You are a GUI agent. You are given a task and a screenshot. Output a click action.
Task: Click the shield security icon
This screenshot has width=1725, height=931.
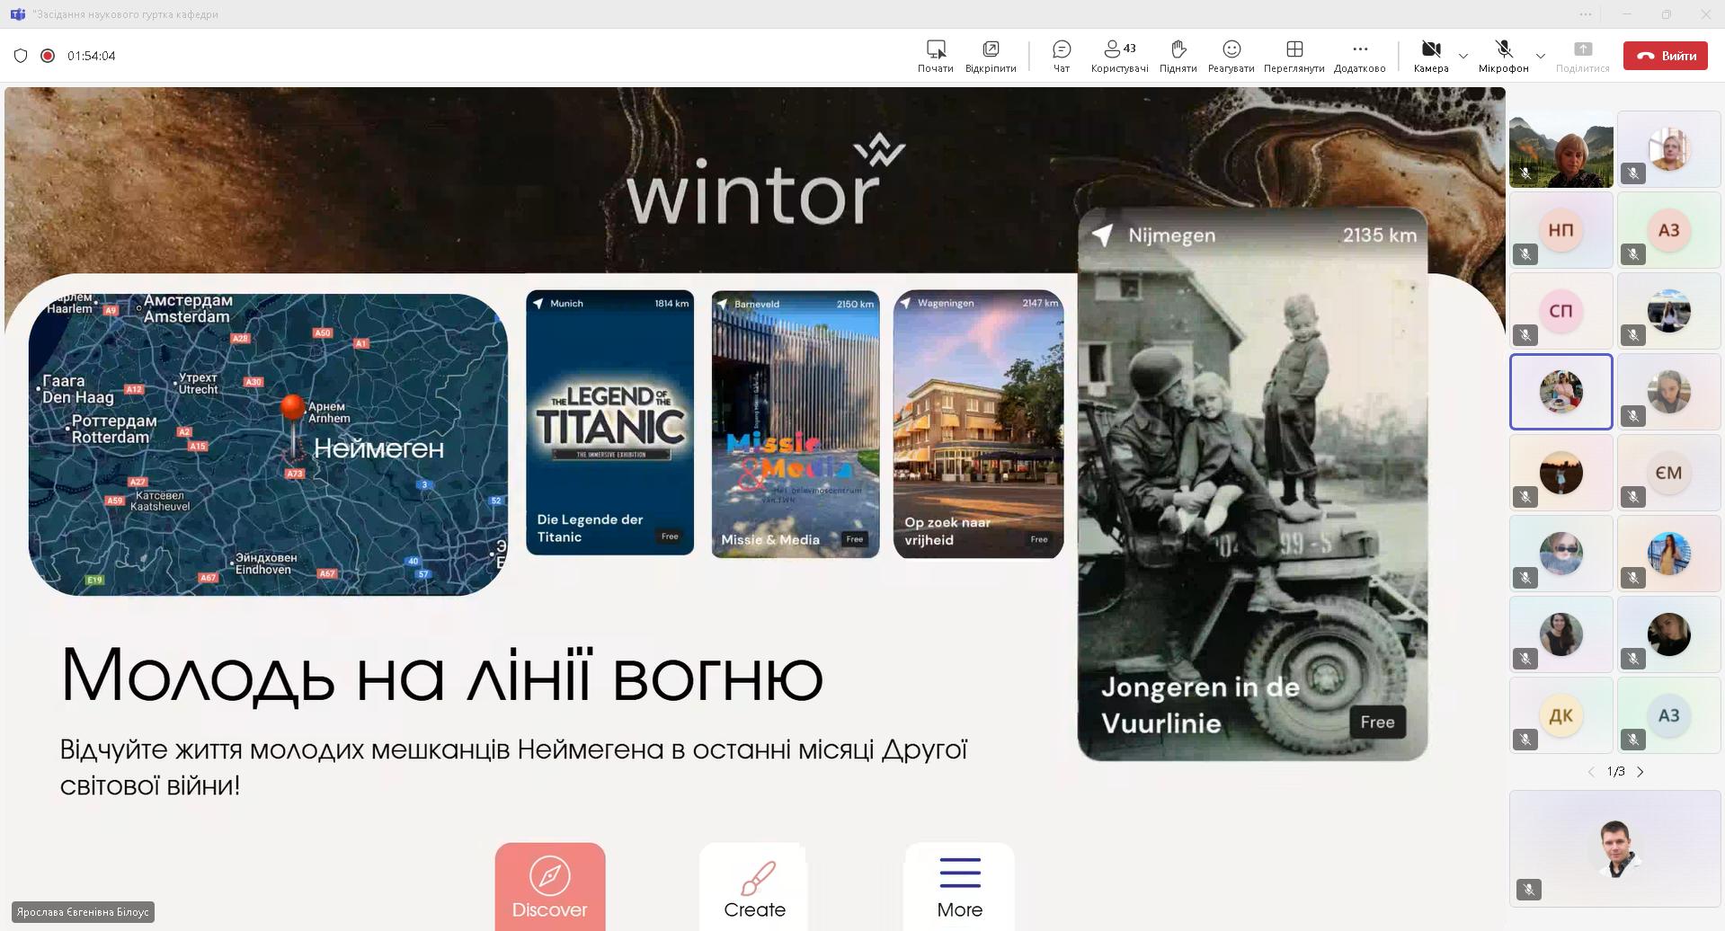(x=21, y=56)
